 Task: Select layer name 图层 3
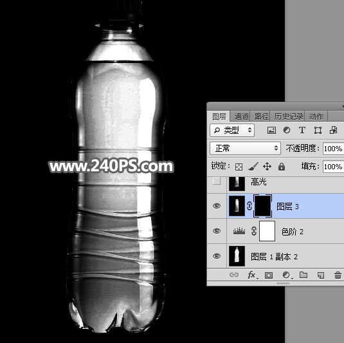coord(287,207)
